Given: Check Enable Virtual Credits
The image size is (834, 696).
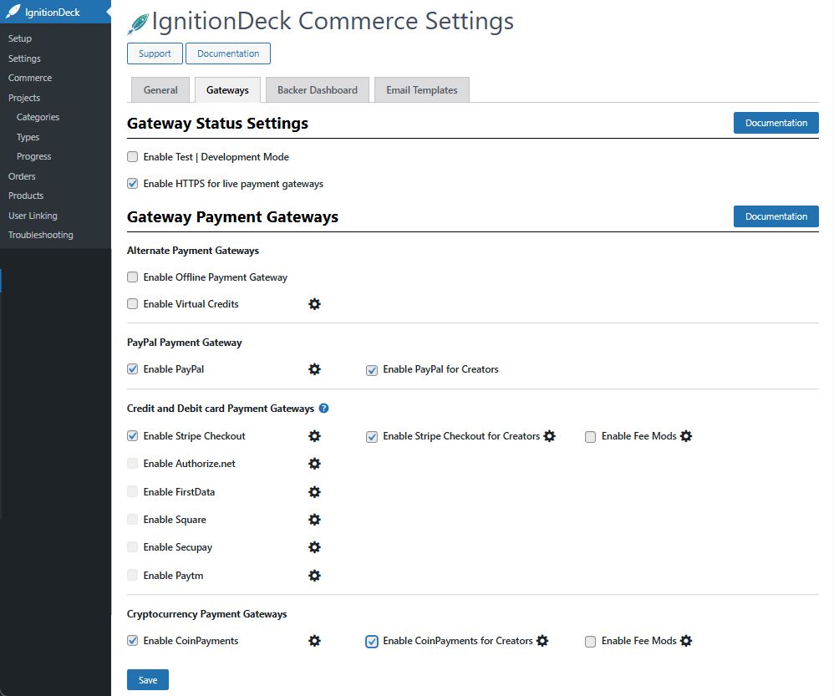Looking at the screenshot, I should pos(132,304).
